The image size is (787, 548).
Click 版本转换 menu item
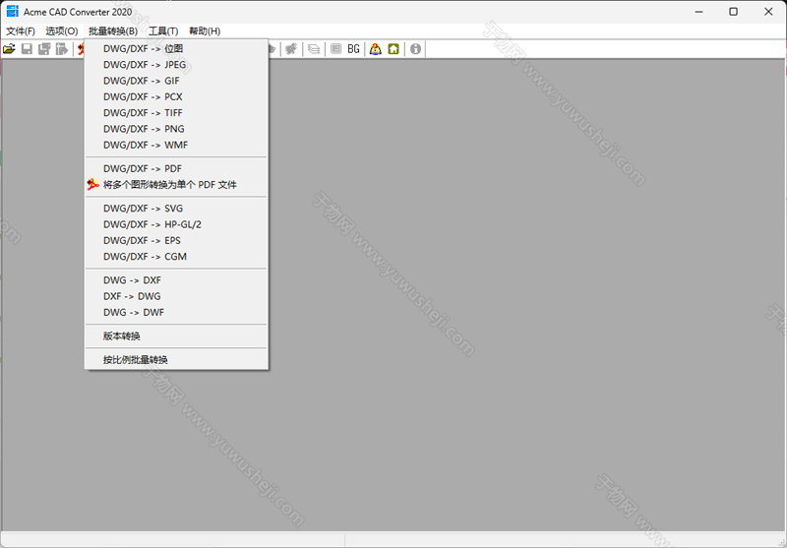click(122, 335)
